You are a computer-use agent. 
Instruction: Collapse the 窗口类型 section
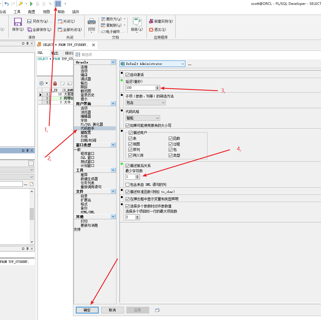click(x=113, y=145)
